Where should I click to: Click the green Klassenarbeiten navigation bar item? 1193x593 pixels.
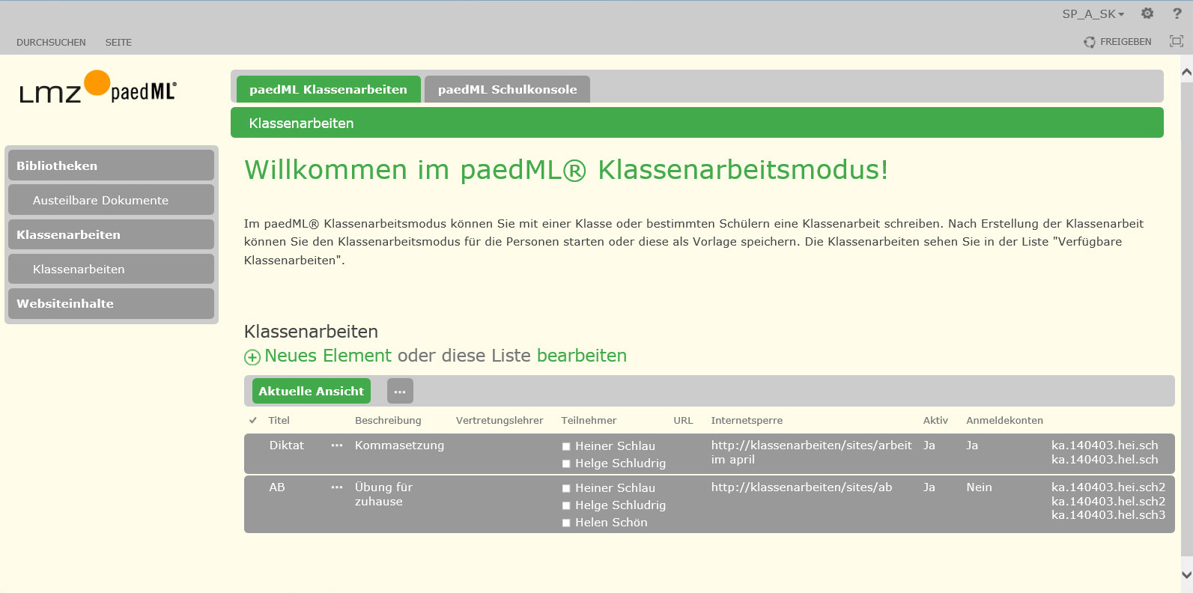pos(301,123)
